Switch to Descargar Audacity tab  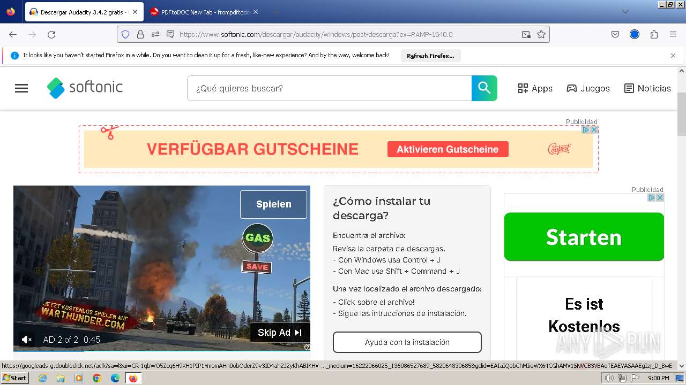tap(84, 12)
